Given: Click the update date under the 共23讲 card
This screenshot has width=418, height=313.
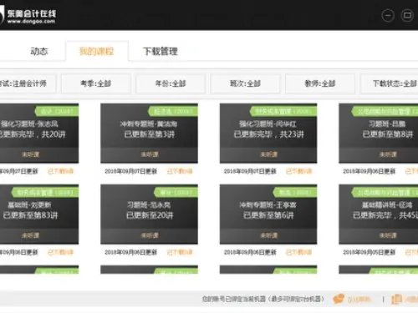Looking at the screenshot, I should pos(250,171).
